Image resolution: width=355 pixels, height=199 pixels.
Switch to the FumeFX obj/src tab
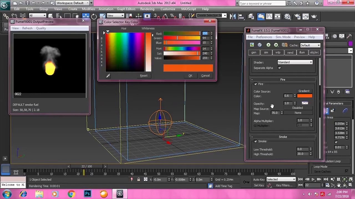314,53
